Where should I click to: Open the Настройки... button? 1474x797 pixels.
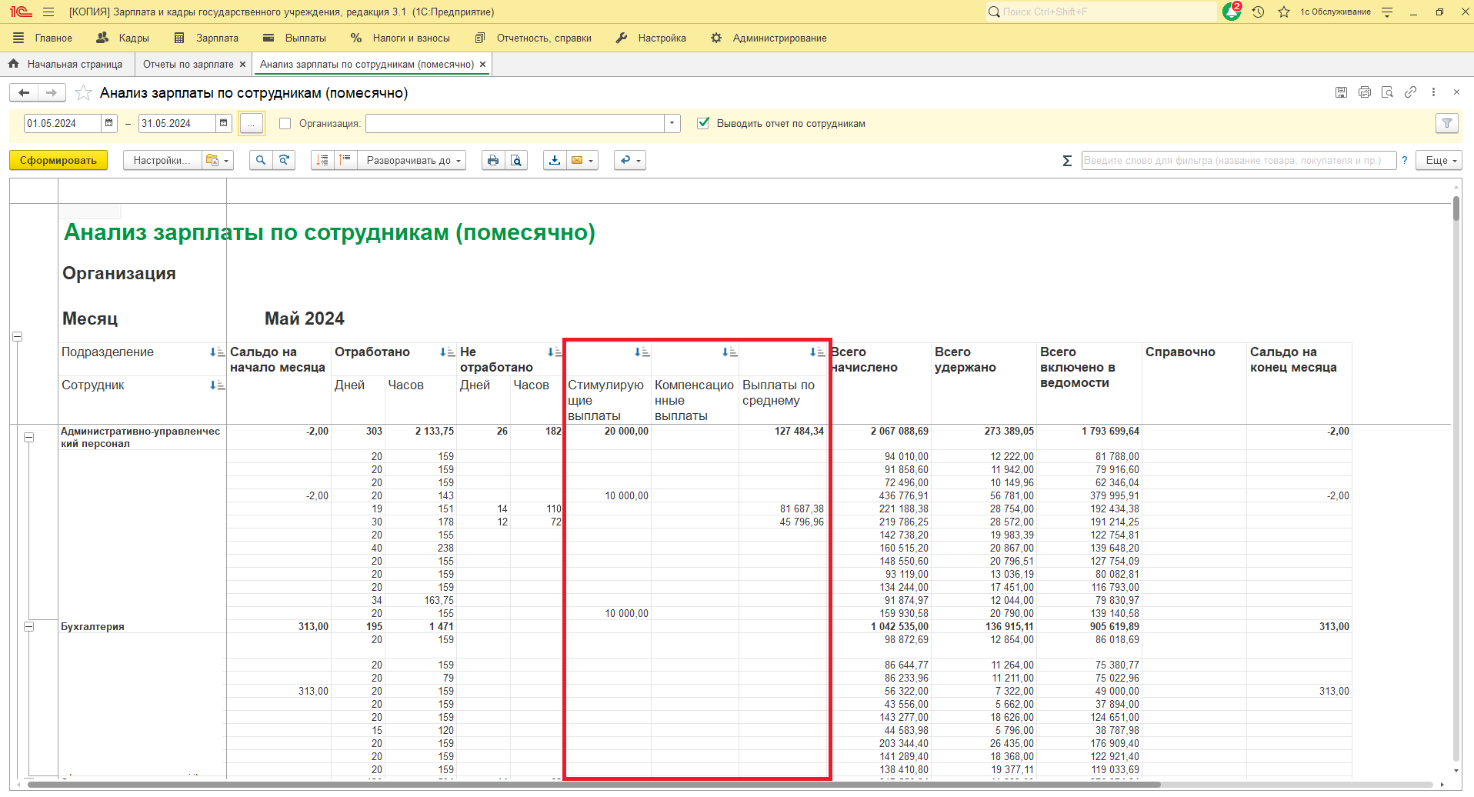pyautogui.click(x=162, y=160)
